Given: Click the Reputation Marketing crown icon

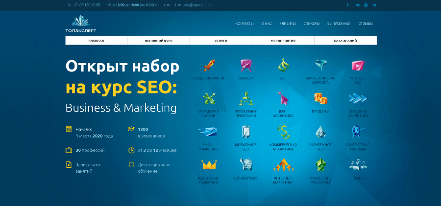Looking at the screenshot, I should coord(209,165).
